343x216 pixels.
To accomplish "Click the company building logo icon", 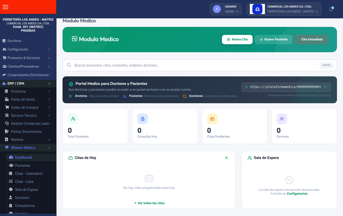I will pyautogui.click(x=257, y=9).
